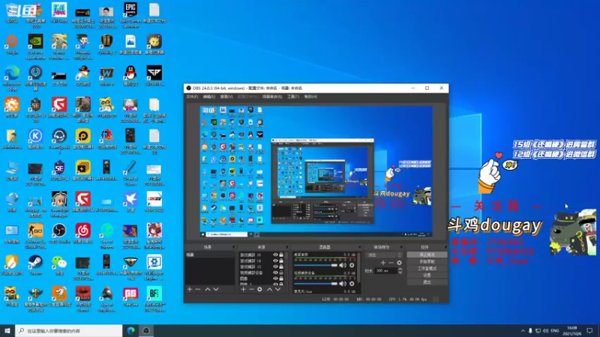Remove selected source with minus icon

[x=251, y=290]
